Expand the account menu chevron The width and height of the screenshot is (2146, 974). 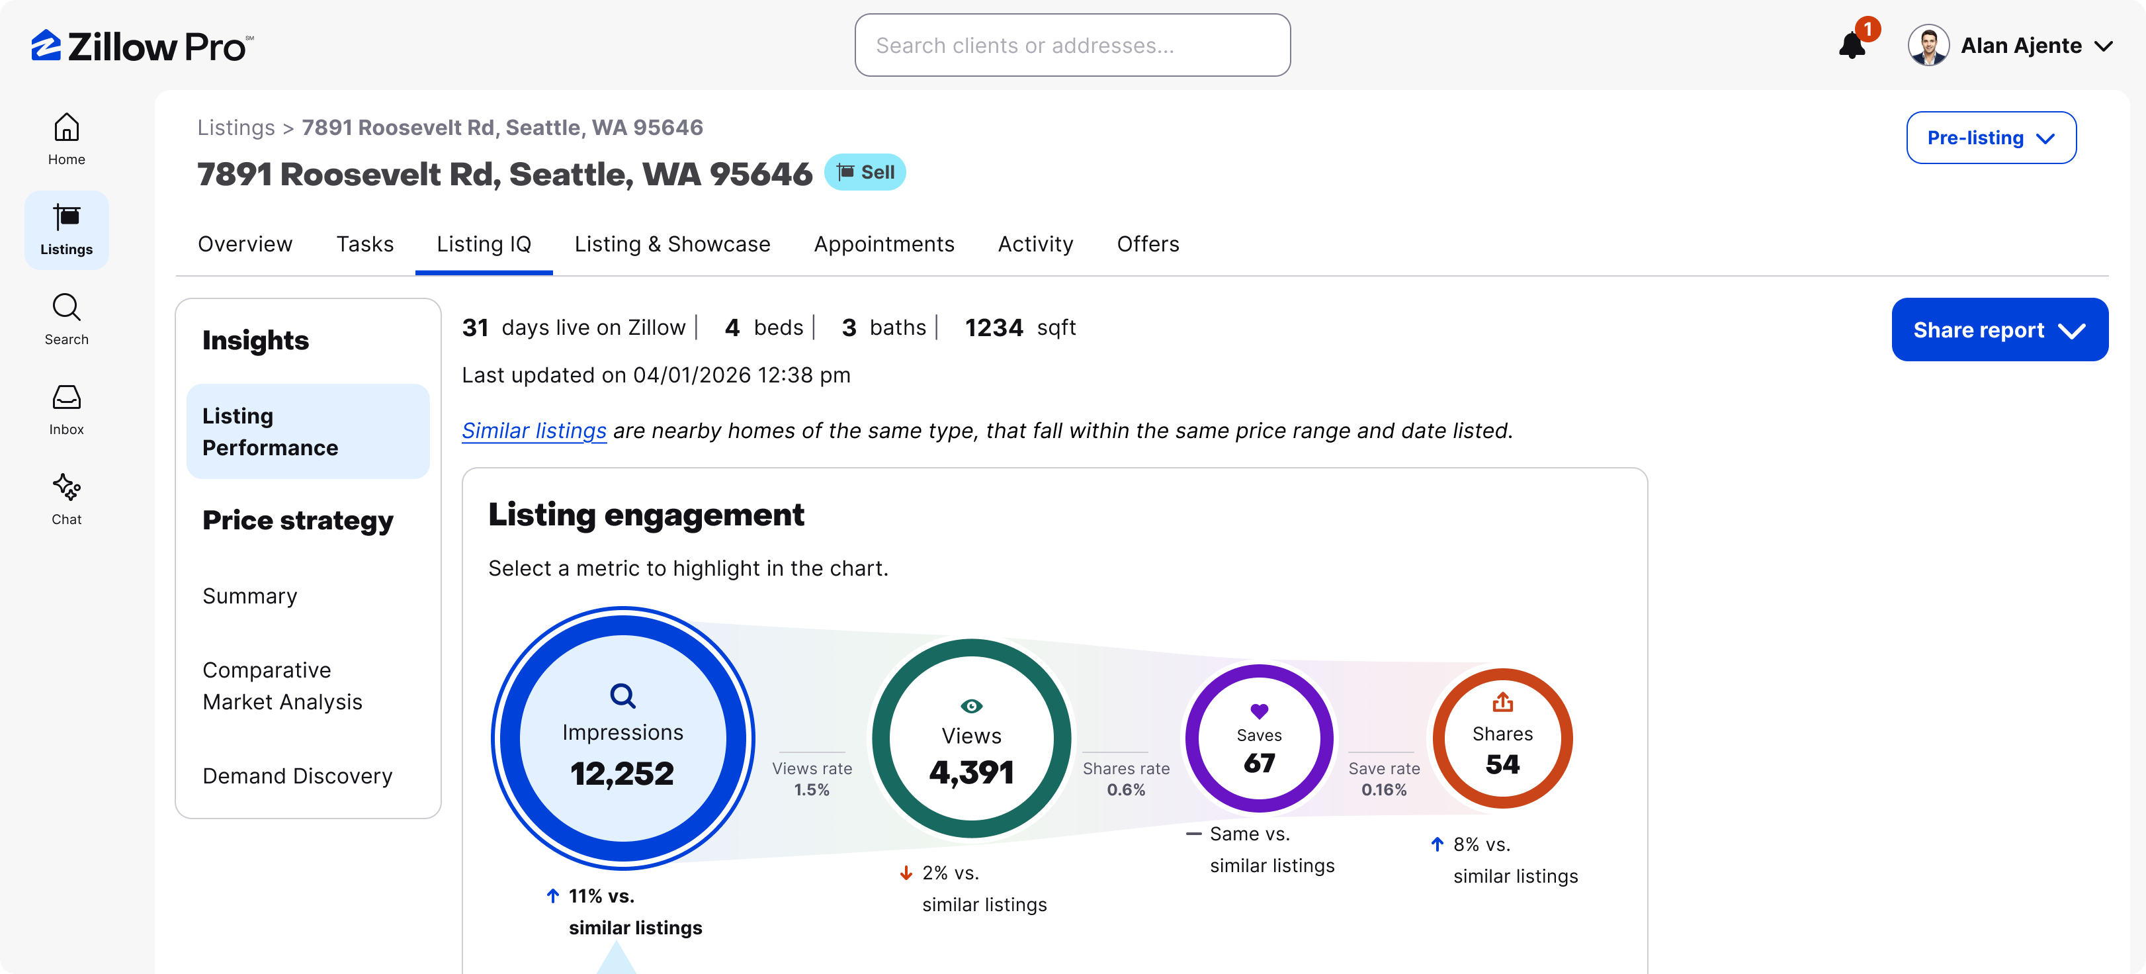click(2104, 46)
